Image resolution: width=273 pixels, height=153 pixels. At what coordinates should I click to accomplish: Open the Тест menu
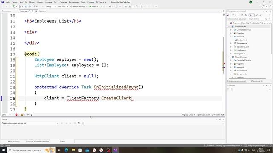pos(55,2)
